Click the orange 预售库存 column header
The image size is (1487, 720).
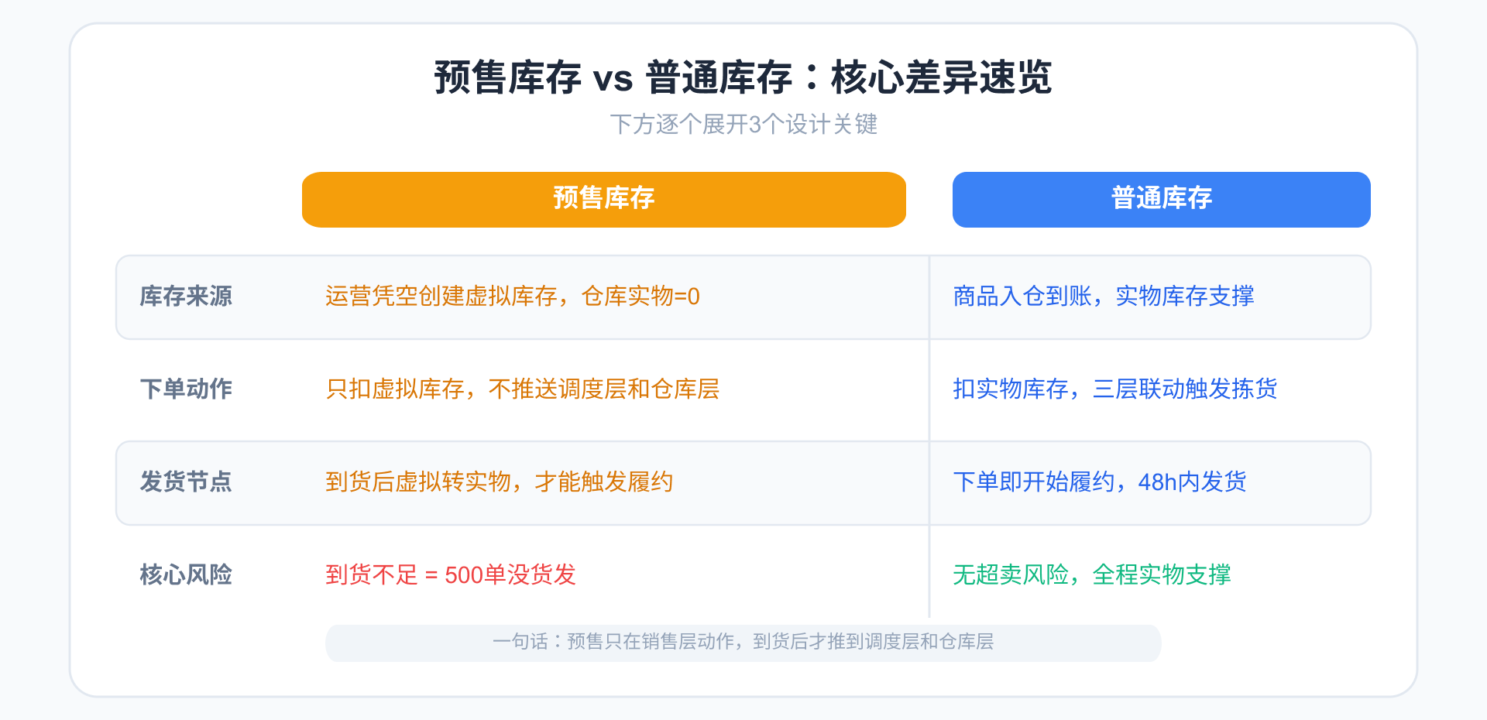pyautogui.click(x=603, y=199)
